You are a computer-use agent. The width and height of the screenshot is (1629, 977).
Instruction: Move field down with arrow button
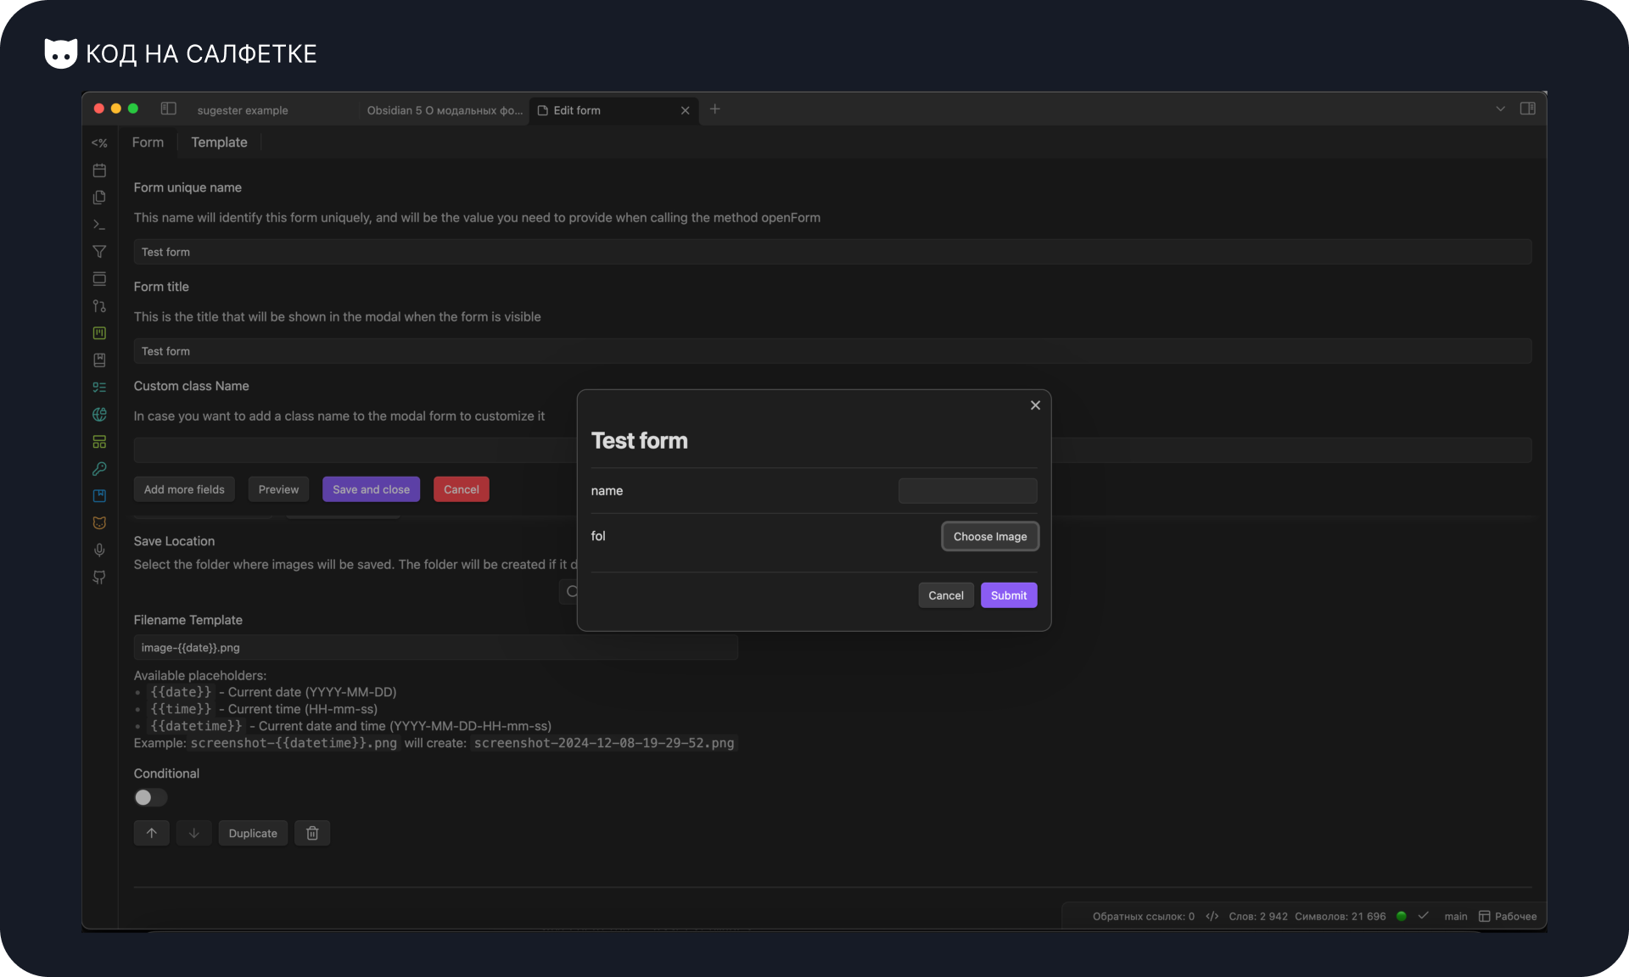click(194, 833)
